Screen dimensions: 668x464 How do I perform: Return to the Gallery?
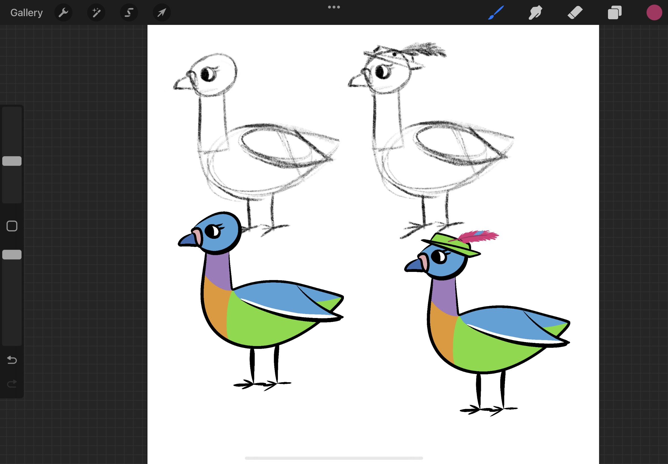(26, 12)
